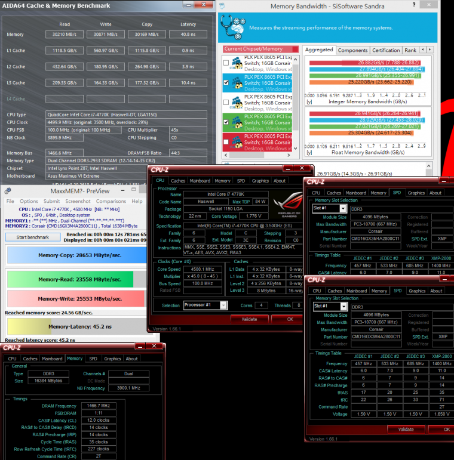Click the Sandra stethoscope brain icon
Image resolution: width=454 pixels, height=460 pixels.
pos(233,27)
